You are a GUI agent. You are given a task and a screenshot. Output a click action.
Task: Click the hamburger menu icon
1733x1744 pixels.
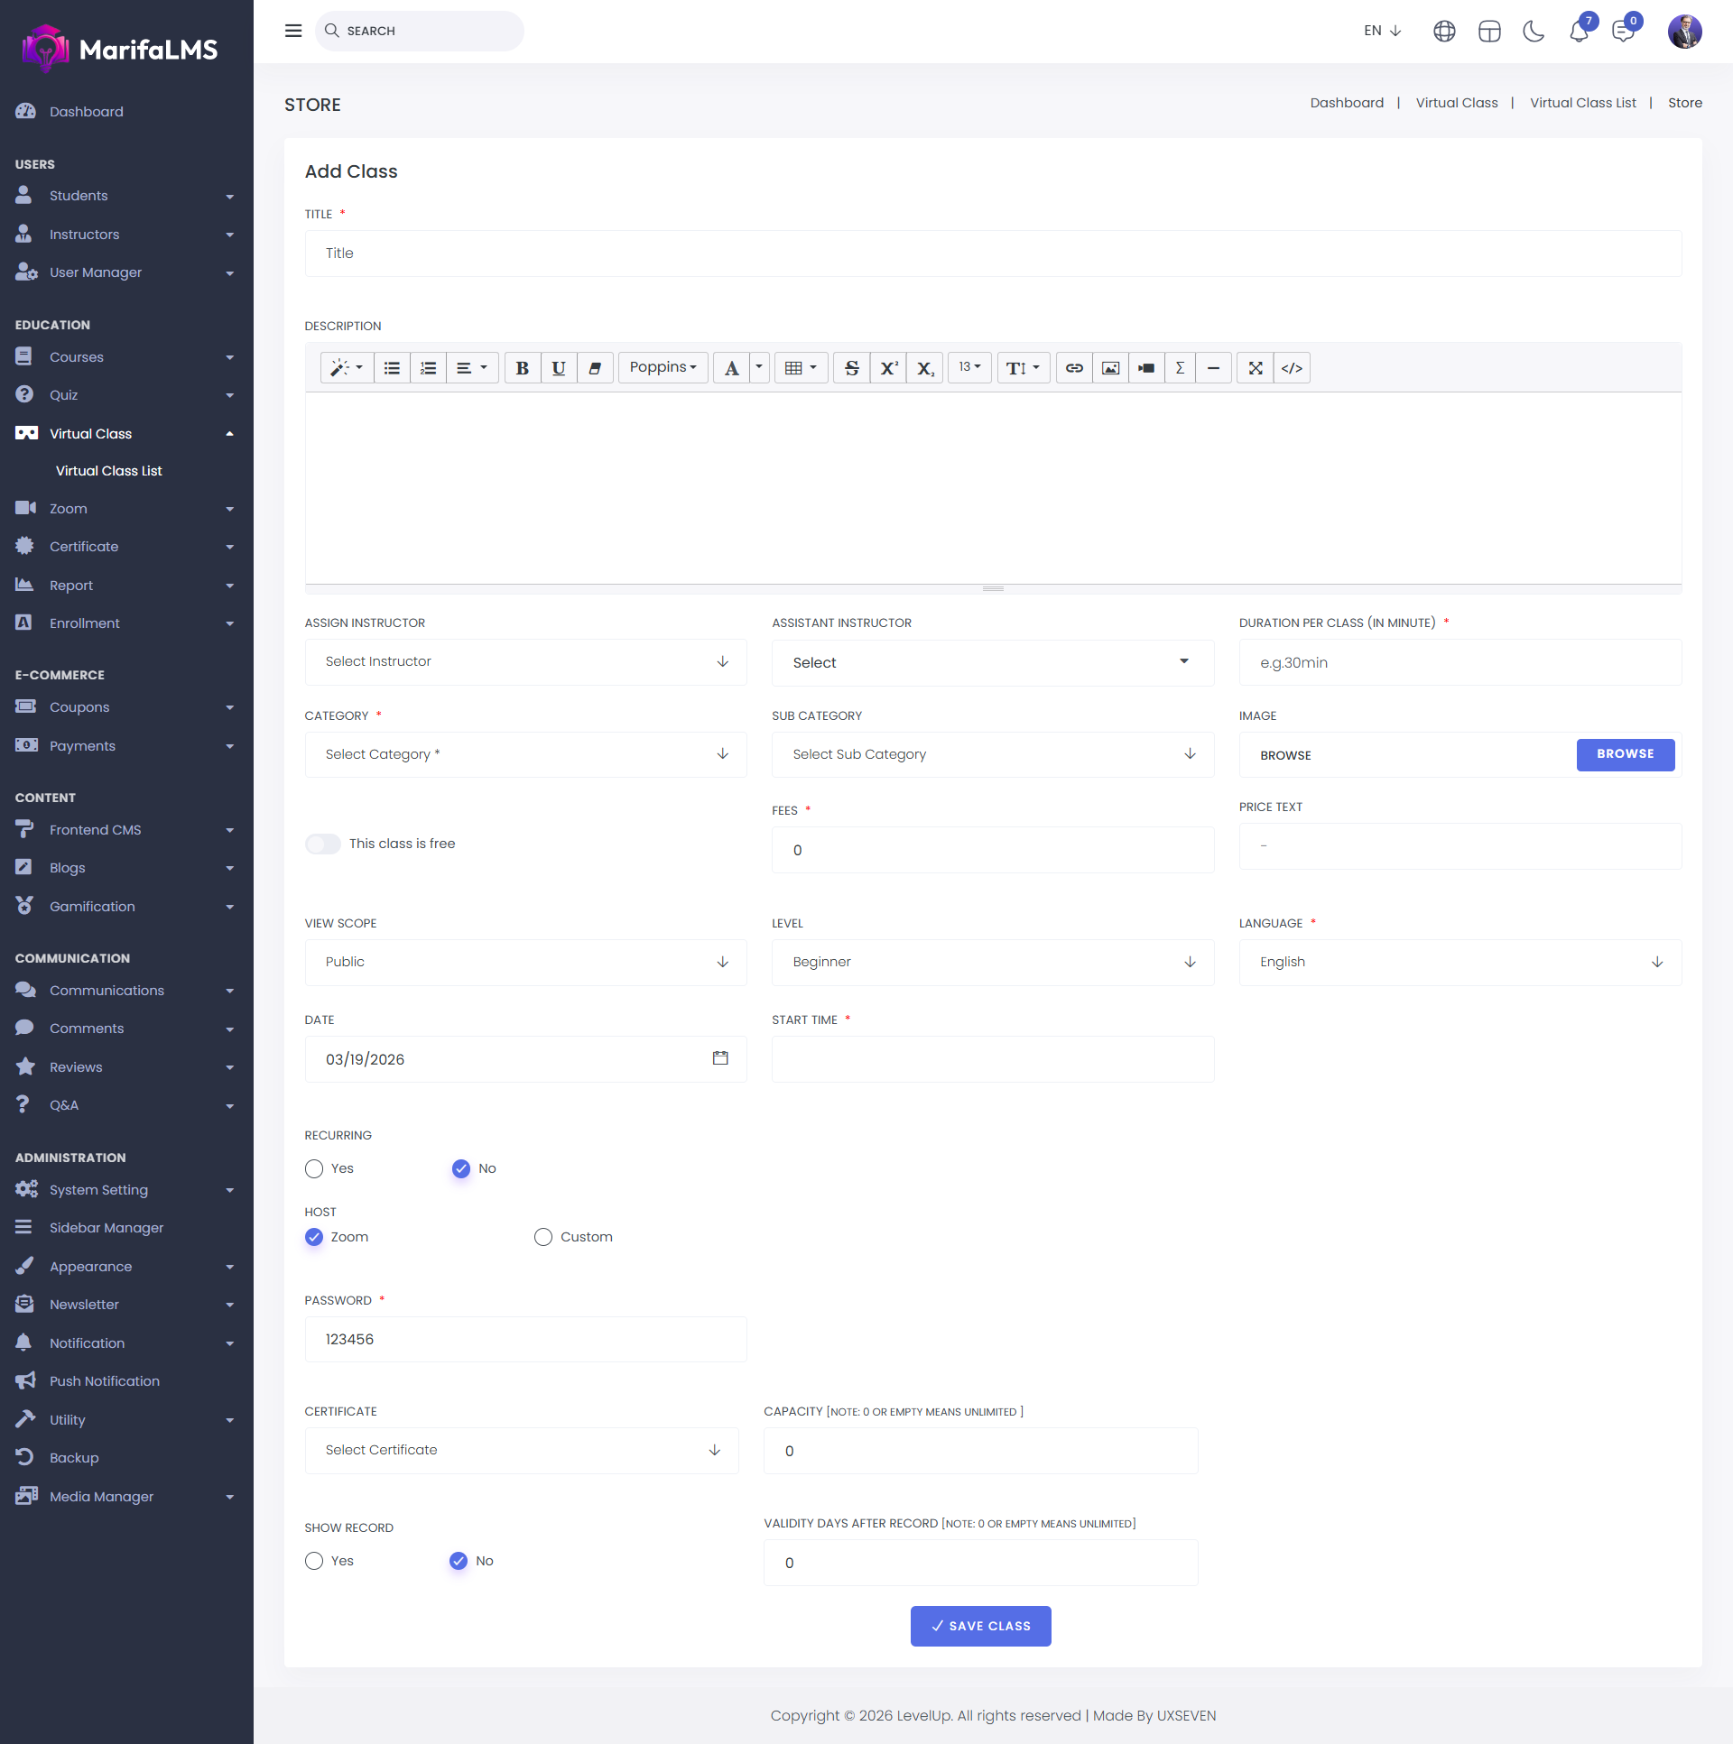click(x=293, y=31)
